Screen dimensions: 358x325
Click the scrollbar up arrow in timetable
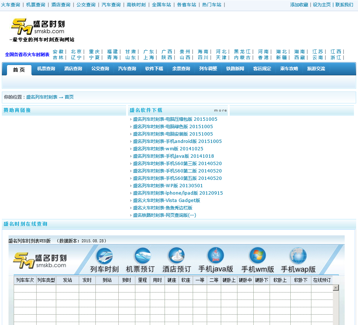pos(336,288)
